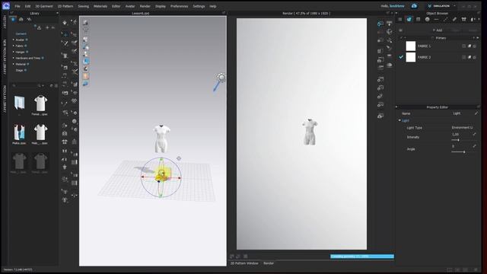Click the Light Type value field
Image resolution: width=487 pixels, height=274 pixels.
coord(462,128)
